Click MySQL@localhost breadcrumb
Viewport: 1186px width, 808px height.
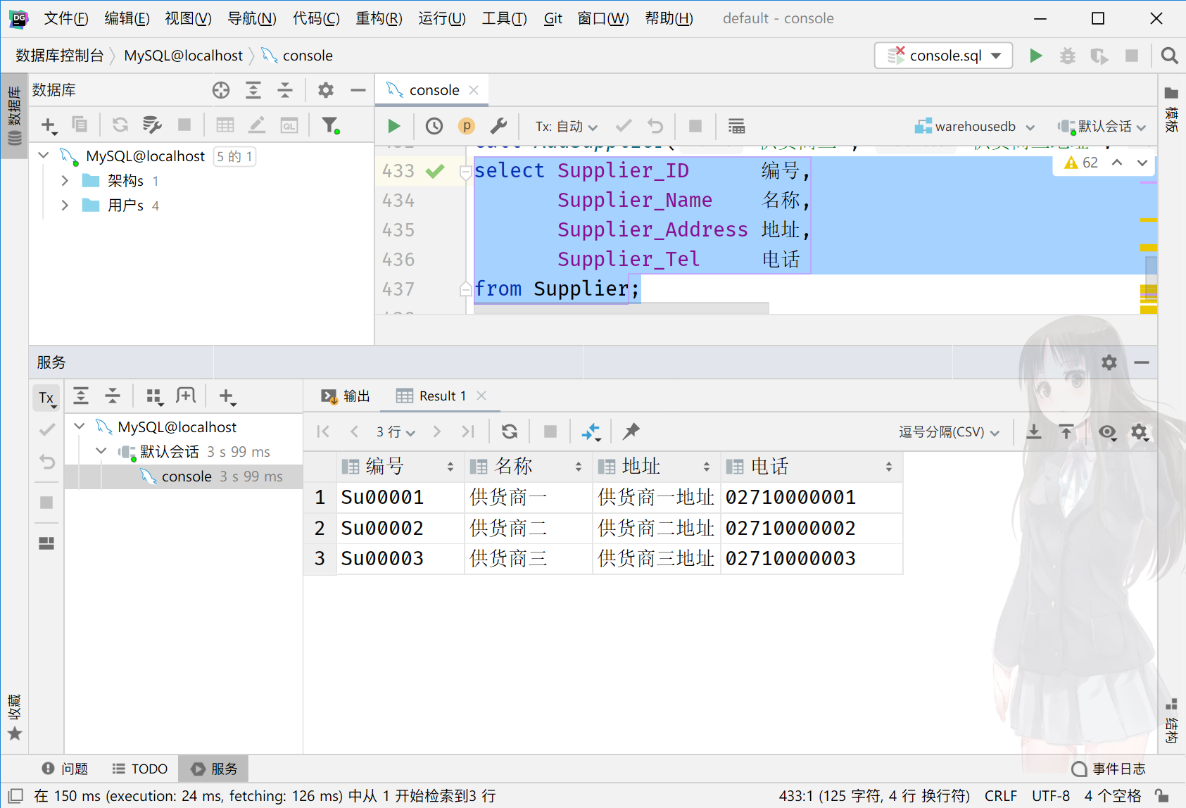[x=183, y=56]
